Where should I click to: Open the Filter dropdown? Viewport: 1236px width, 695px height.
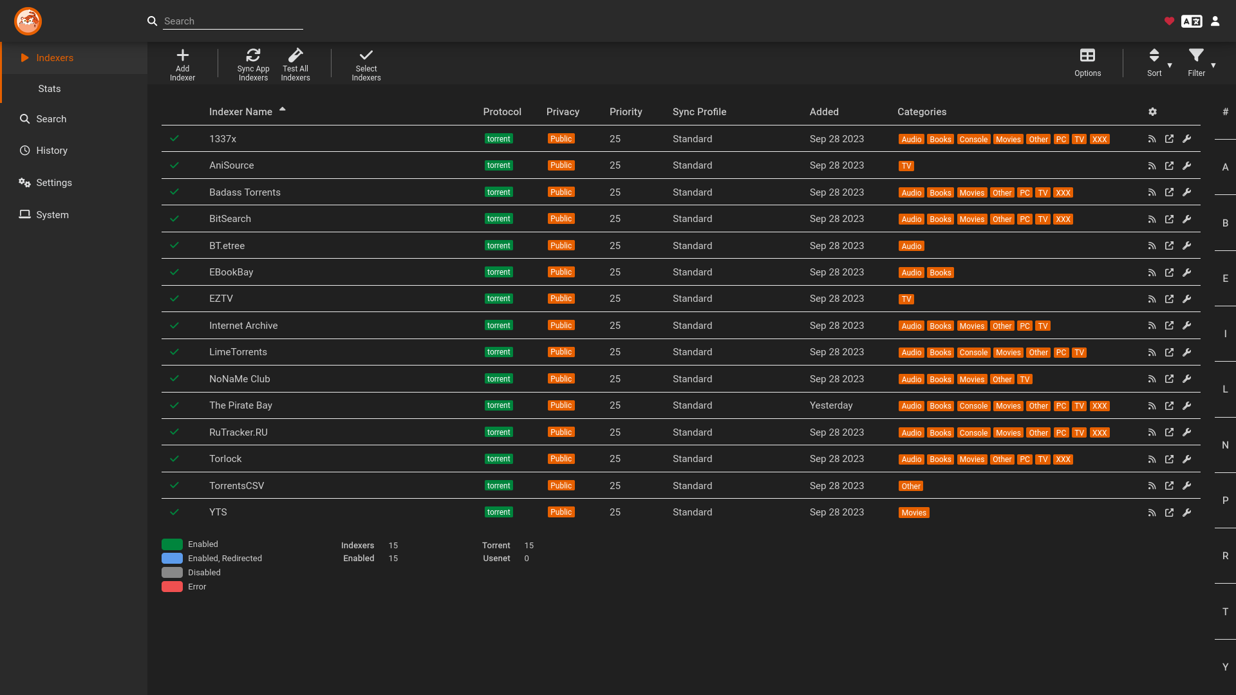[x=1201, y=63]
